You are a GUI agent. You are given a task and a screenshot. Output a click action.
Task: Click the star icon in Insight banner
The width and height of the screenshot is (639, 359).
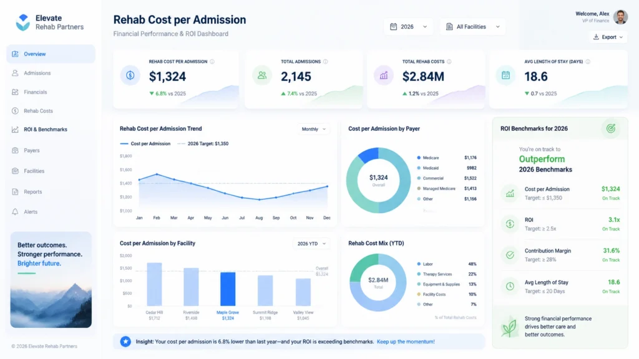(125, 342)
